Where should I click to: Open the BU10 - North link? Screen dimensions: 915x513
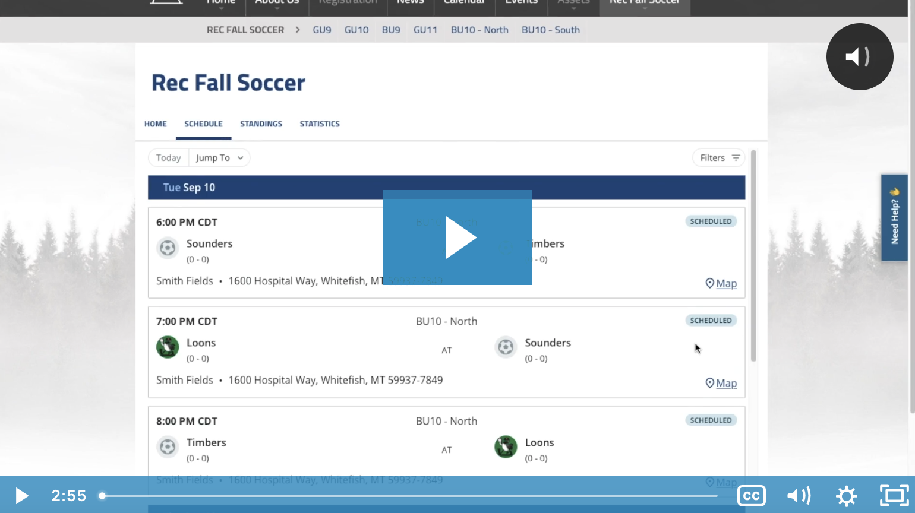tap(479, 30)
